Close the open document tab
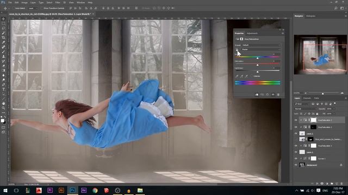Screen dimensions: 348x195 click(93, 14)
